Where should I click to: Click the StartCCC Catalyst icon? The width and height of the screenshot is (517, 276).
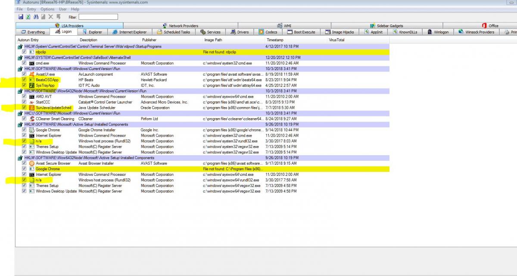point(31,102)
